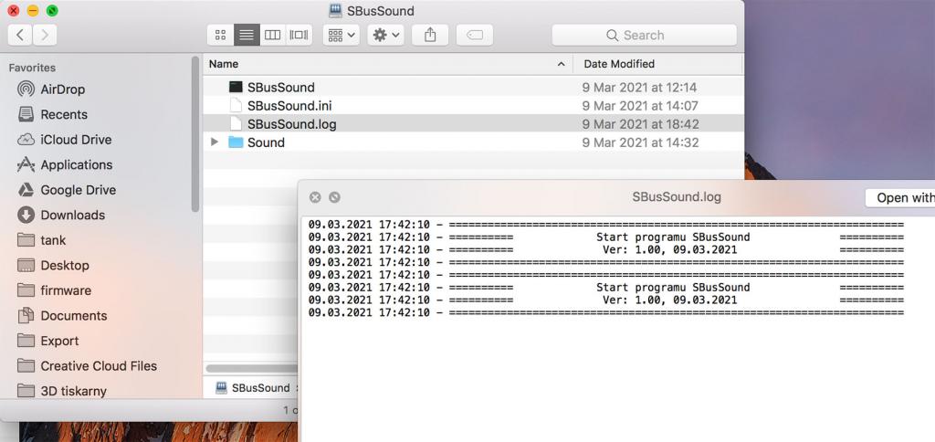Expand the Sound folder disclosure triangle
935x442 pixels.
215,142
